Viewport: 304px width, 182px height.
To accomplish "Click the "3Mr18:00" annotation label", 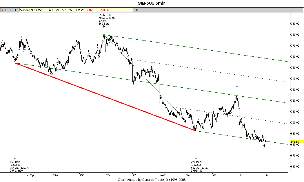I will (197, 171).
